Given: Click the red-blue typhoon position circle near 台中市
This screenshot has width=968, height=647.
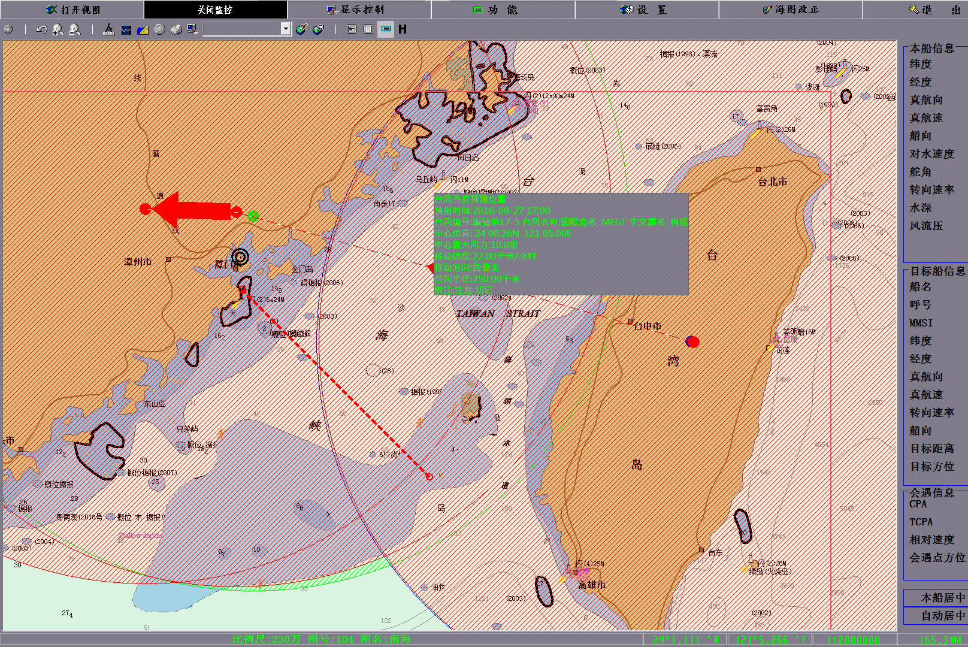Looking at the screenshot, I should [692, 341].
